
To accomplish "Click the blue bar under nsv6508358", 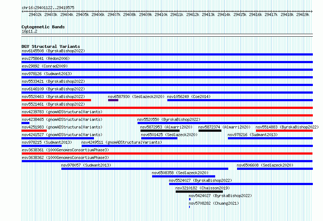I will (x=184, y=176).
